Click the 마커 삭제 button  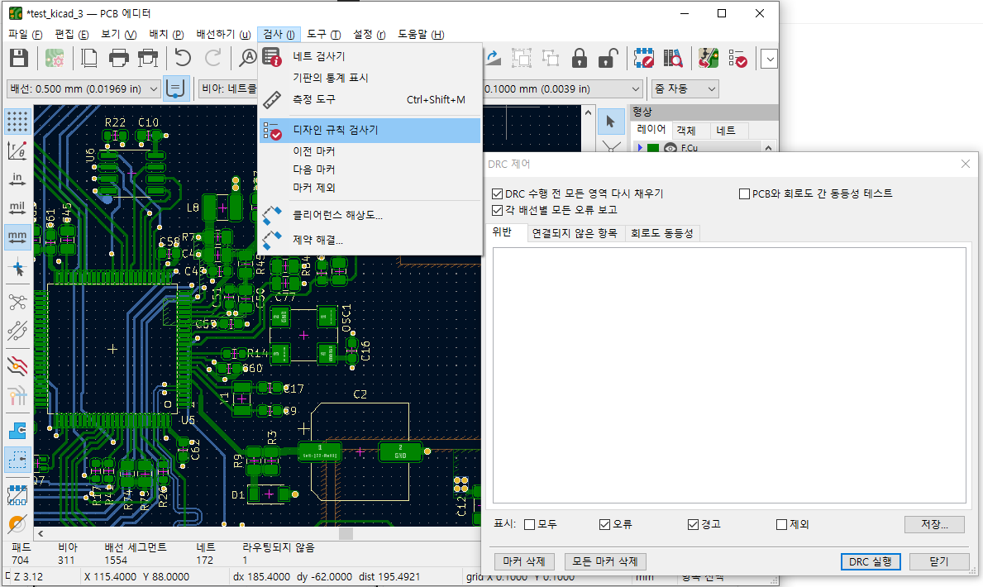pyautogui.click(x=524, y=561)
